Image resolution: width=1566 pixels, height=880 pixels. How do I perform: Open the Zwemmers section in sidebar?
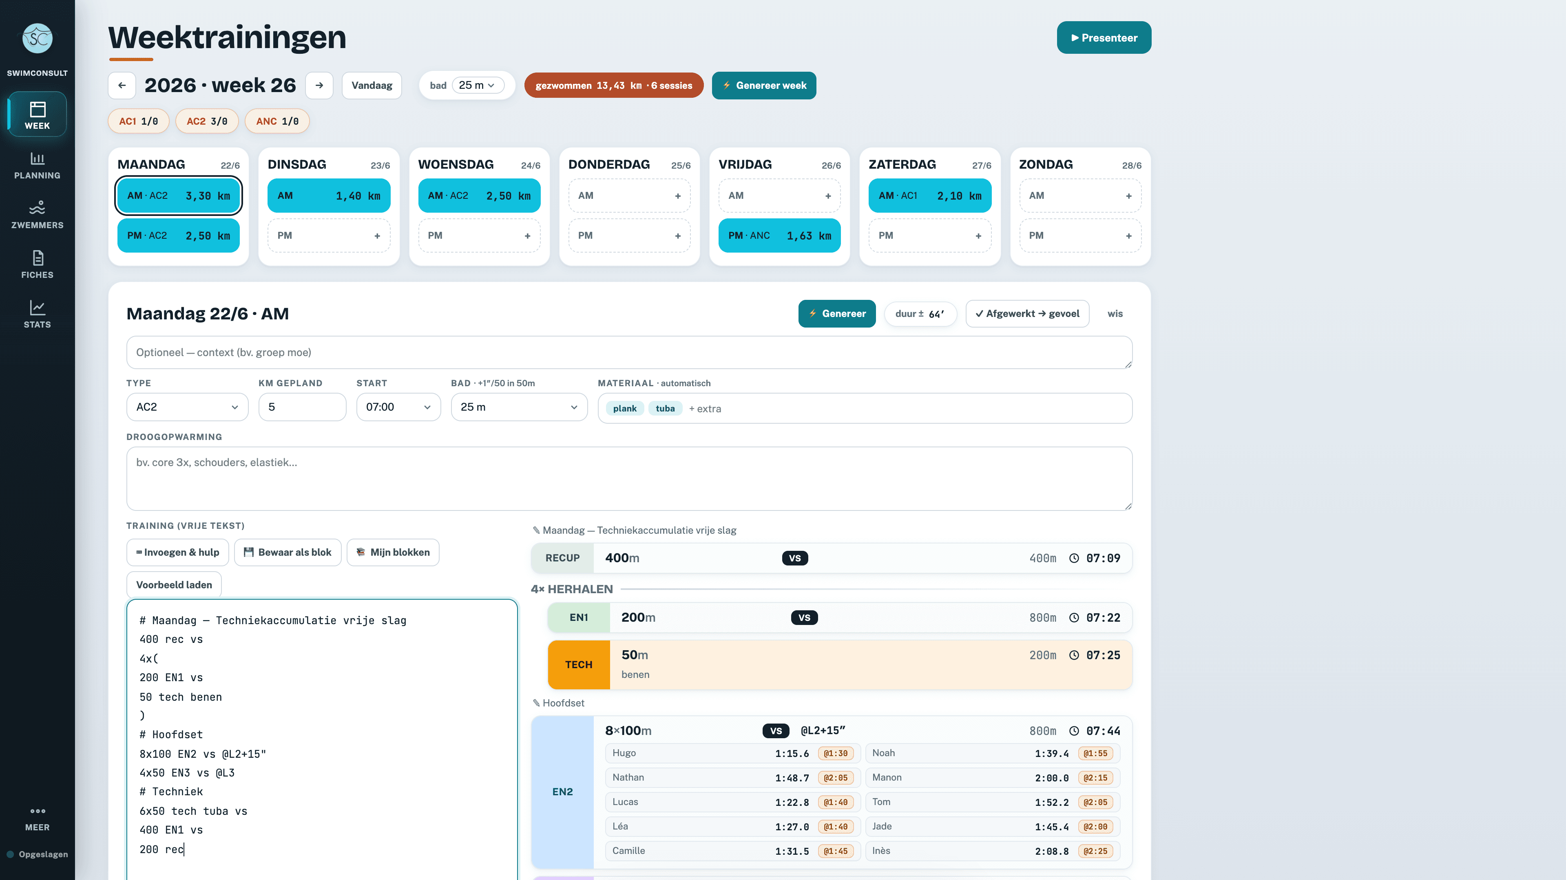pyautogui.click(x=37, y=215)
